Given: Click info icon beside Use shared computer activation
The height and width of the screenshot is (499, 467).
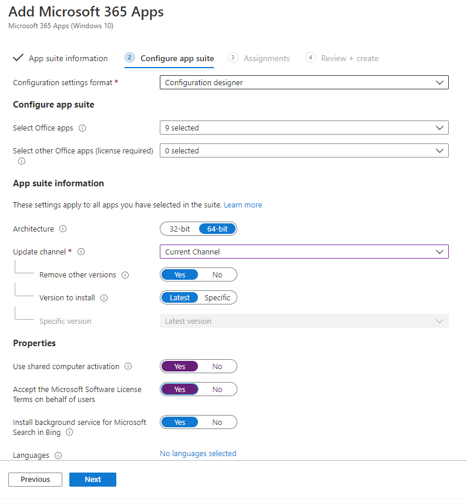Looking at the screenshot, I should [x=128, y=367].
